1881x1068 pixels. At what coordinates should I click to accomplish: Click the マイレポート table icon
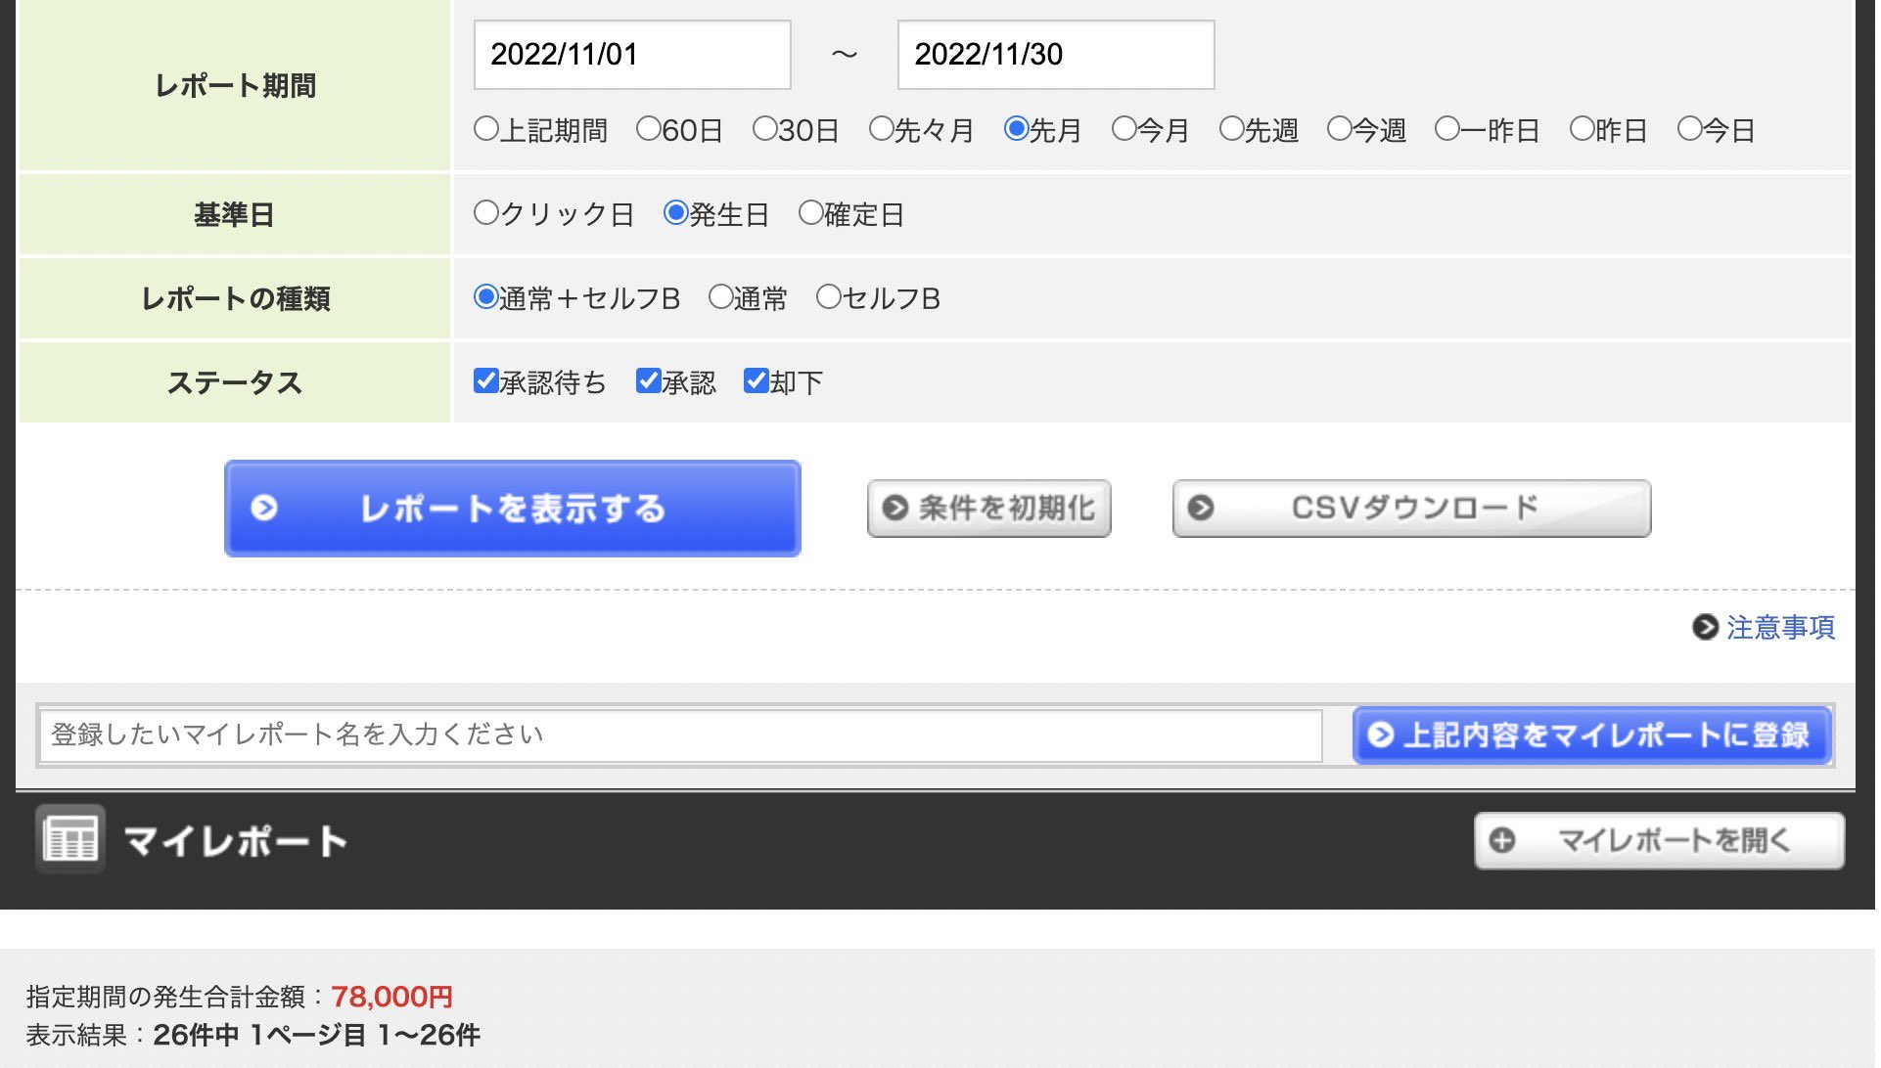pyautogui.click(x=70, y=839)
